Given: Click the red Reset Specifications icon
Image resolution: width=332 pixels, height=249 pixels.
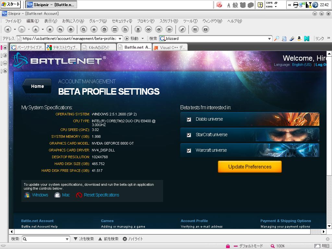Looking at the screenshot, I should [x=79, y=195].
